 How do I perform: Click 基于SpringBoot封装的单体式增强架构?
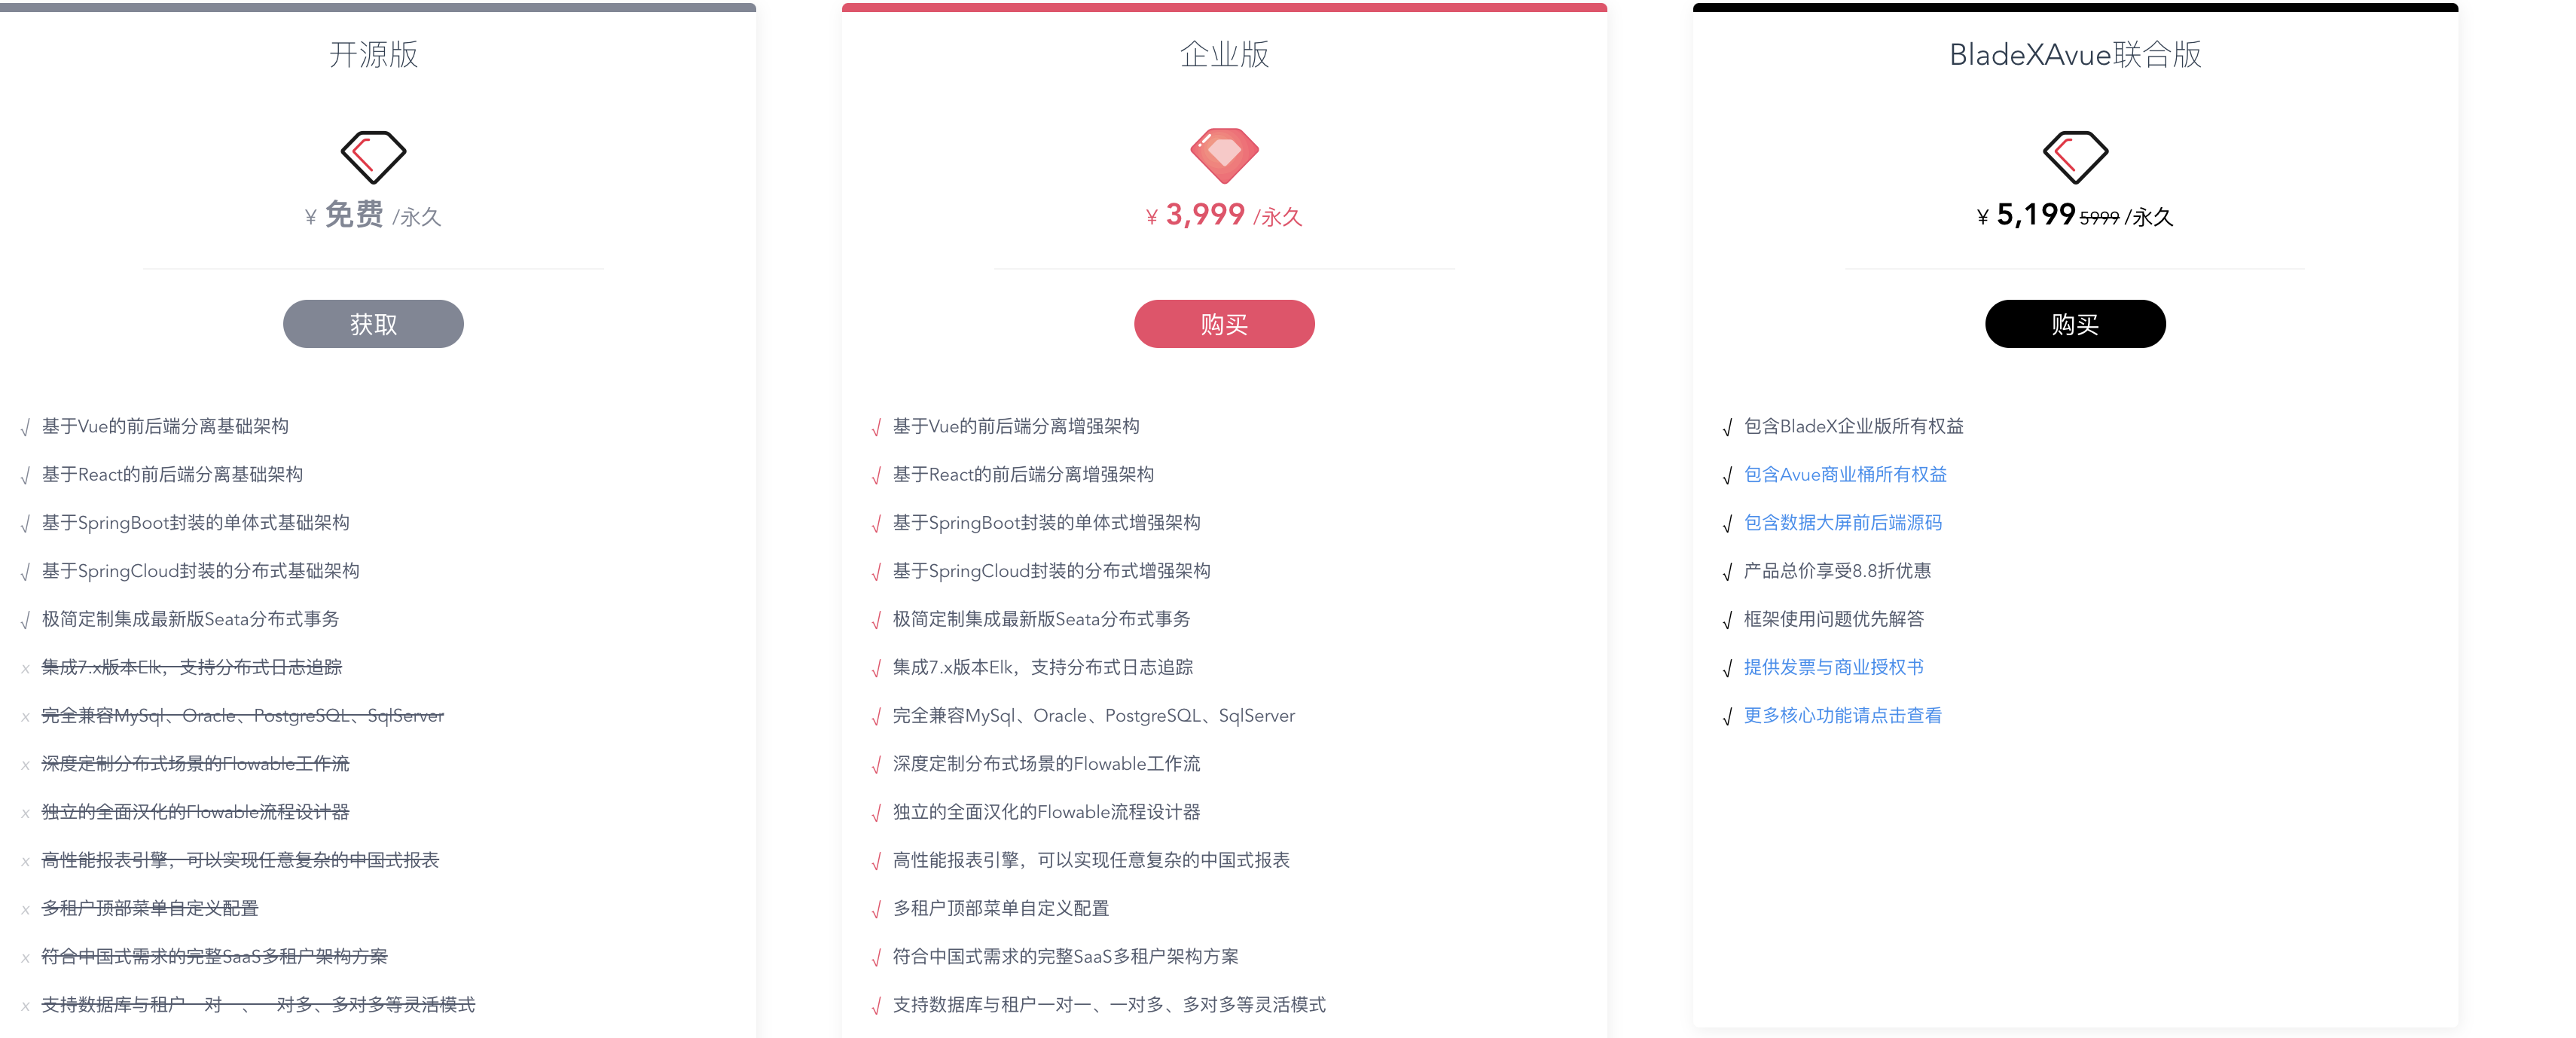(1046, 522)
